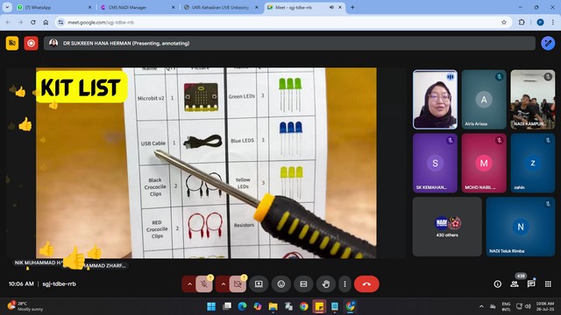Open the emoji reactions button
This screenshot has height=315, width=561.
[281, 283]
